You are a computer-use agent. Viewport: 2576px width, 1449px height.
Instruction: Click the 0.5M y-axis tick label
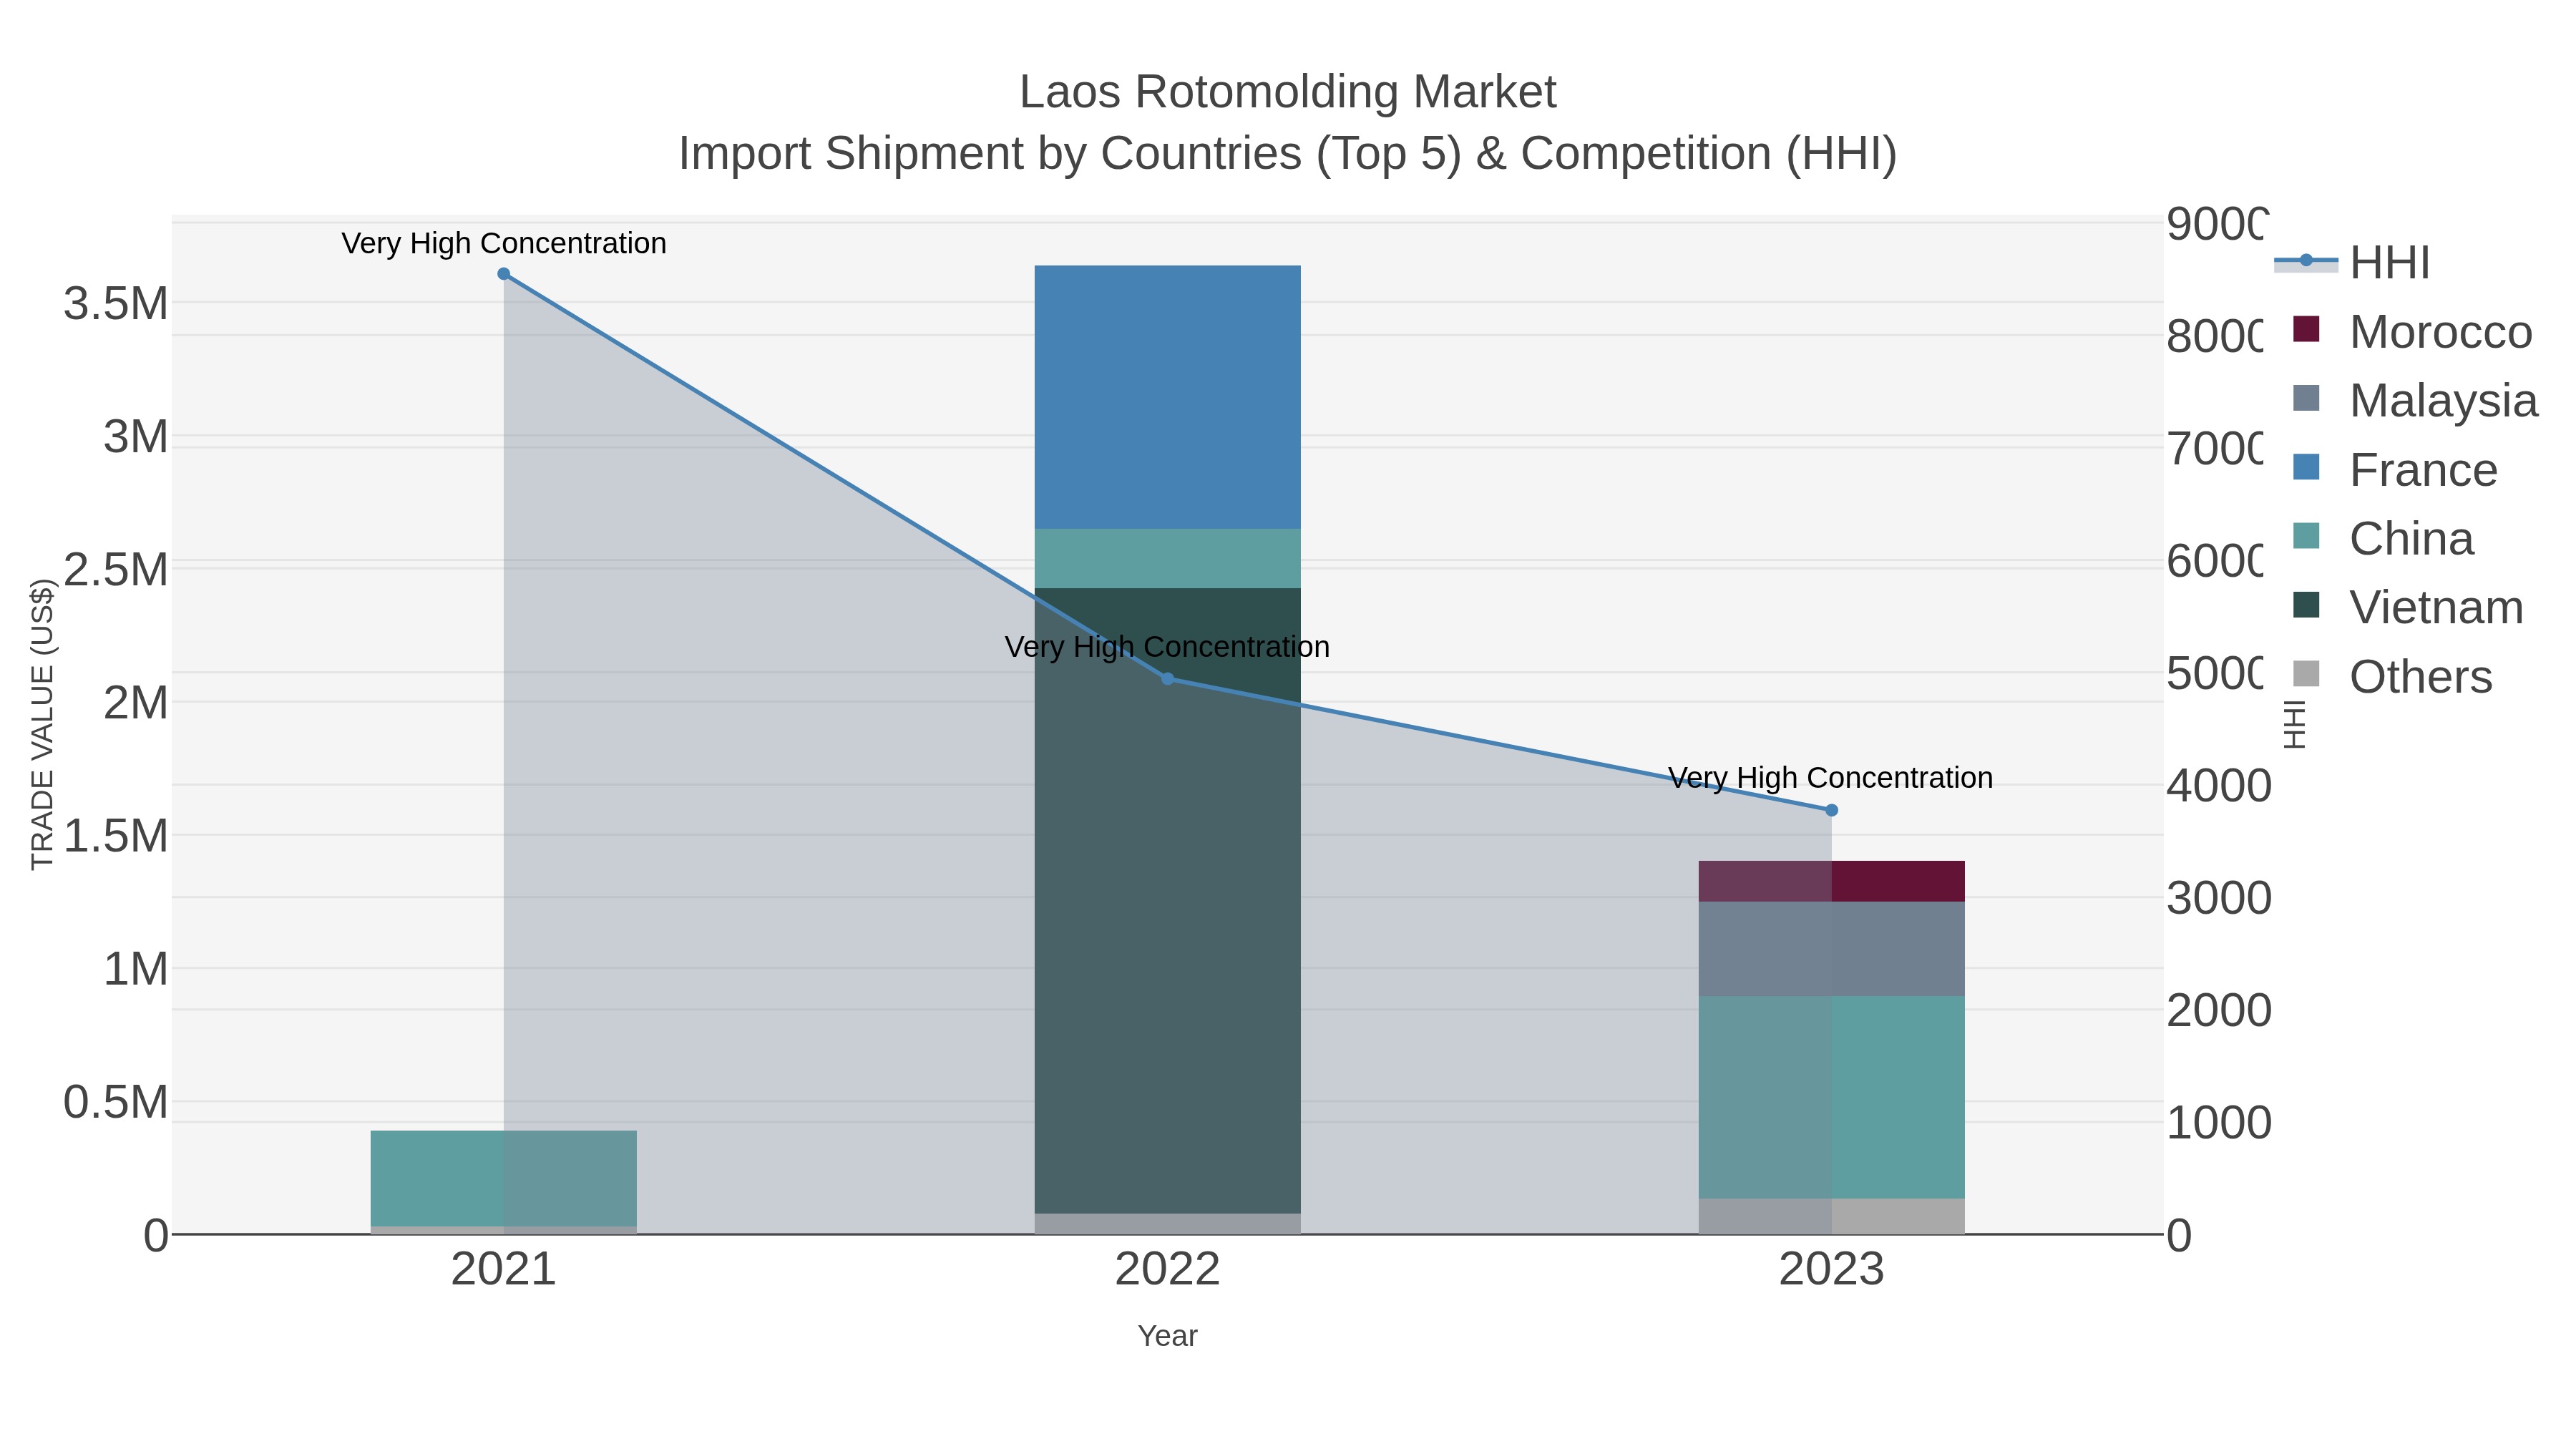pos(116,1102)
